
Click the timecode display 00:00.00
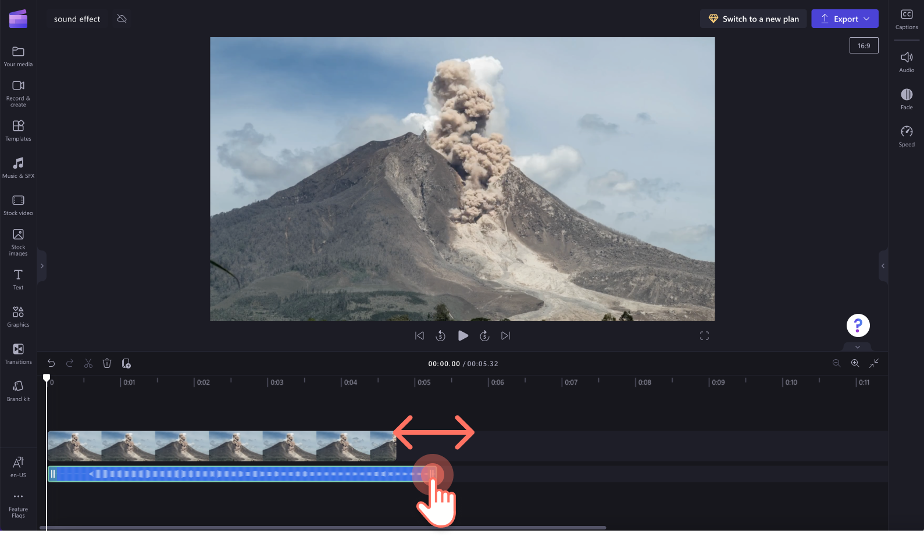444,364
